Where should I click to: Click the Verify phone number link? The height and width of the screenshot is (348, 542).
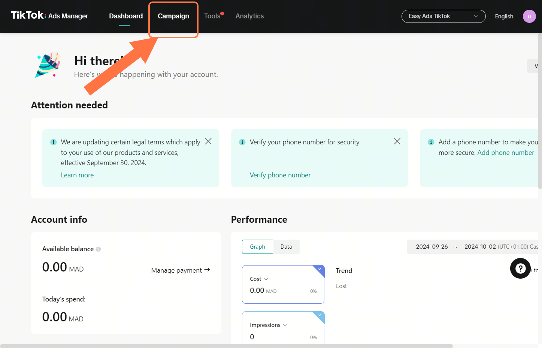tap(280, 175)
